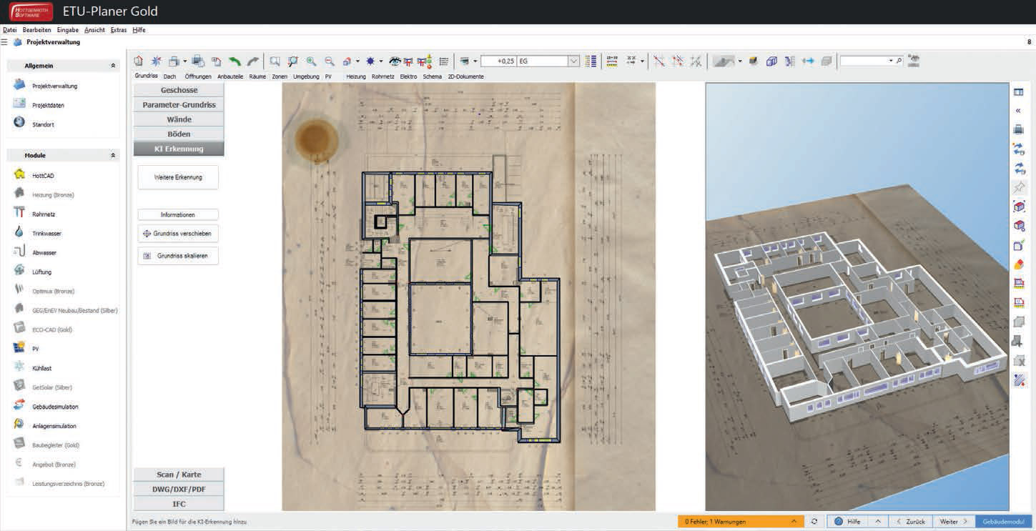Click the blue wireframe cube view icon

[x=771, y=61]
